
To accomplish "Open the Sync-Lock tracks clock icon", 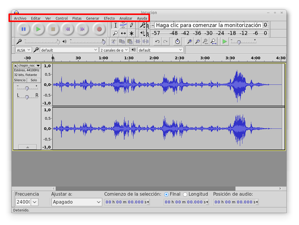I will click(177, 41).
